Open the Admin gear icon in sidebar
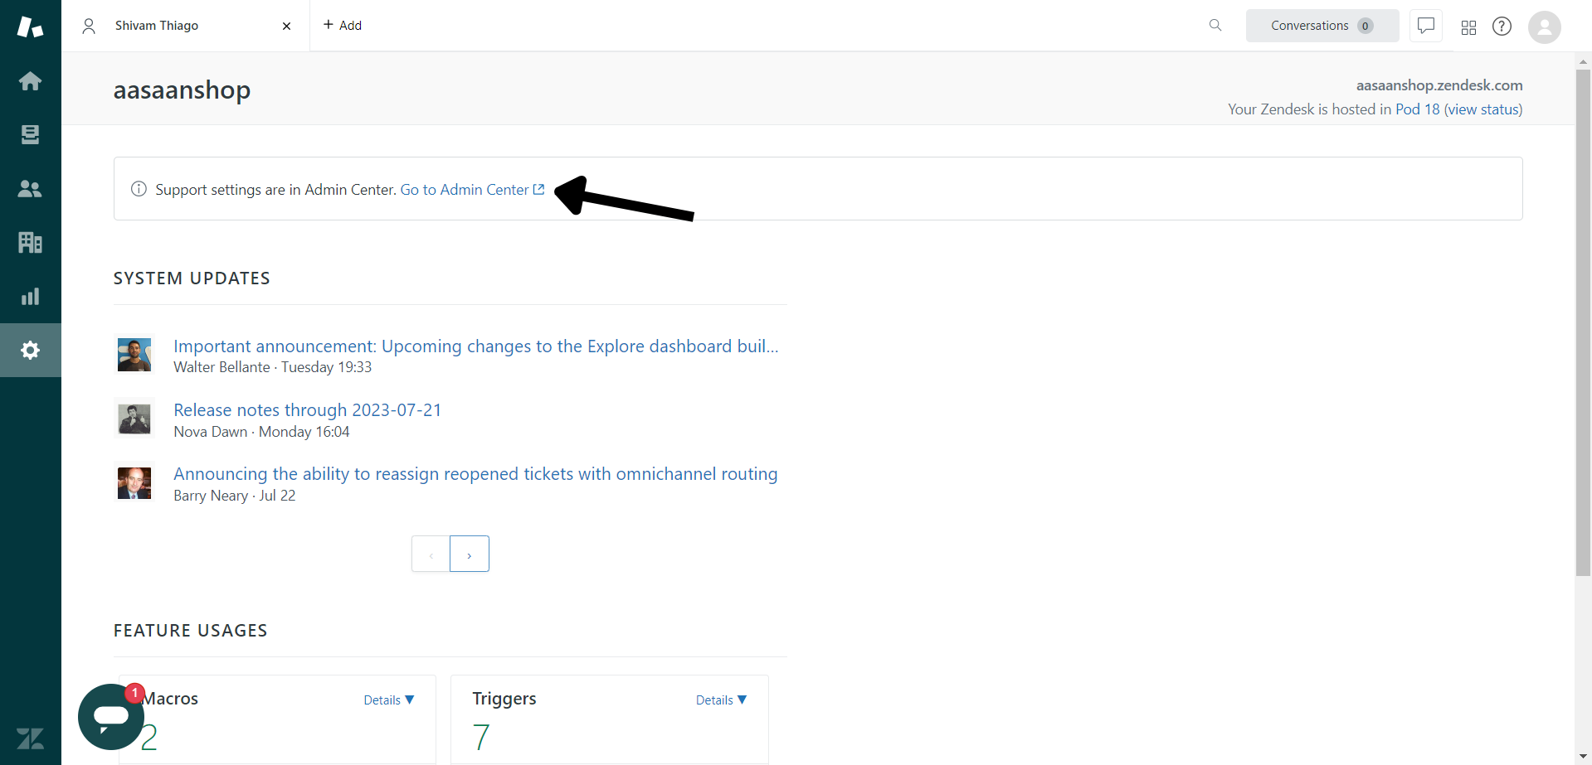 30,350
